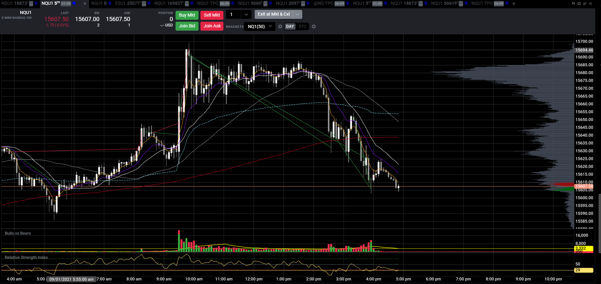Select GTC time-in-force toggle
Viewport: 601px width, 284px height.
click(x=303, y=26)
